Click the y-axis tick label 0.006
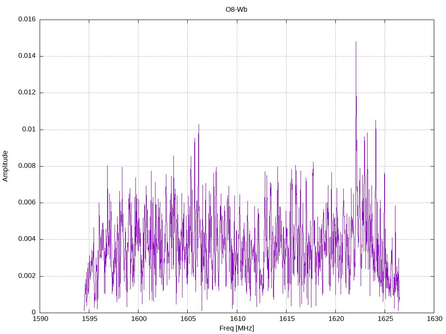The image size is (446, 334). 27,203
